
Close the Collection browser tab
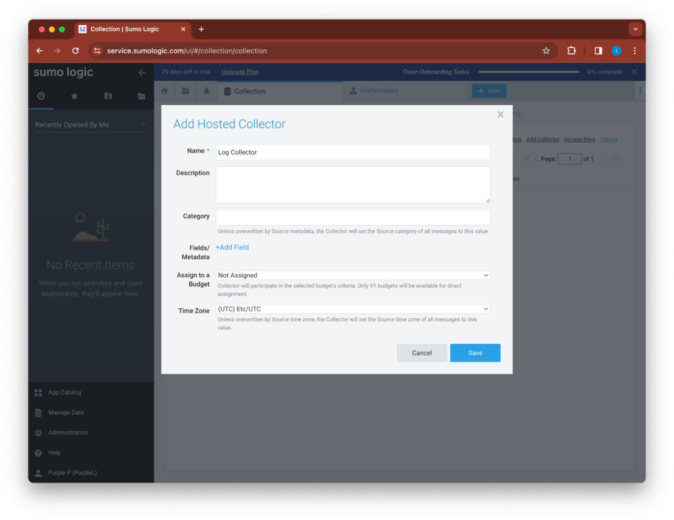pyautogui.click(x=183, y=29)
